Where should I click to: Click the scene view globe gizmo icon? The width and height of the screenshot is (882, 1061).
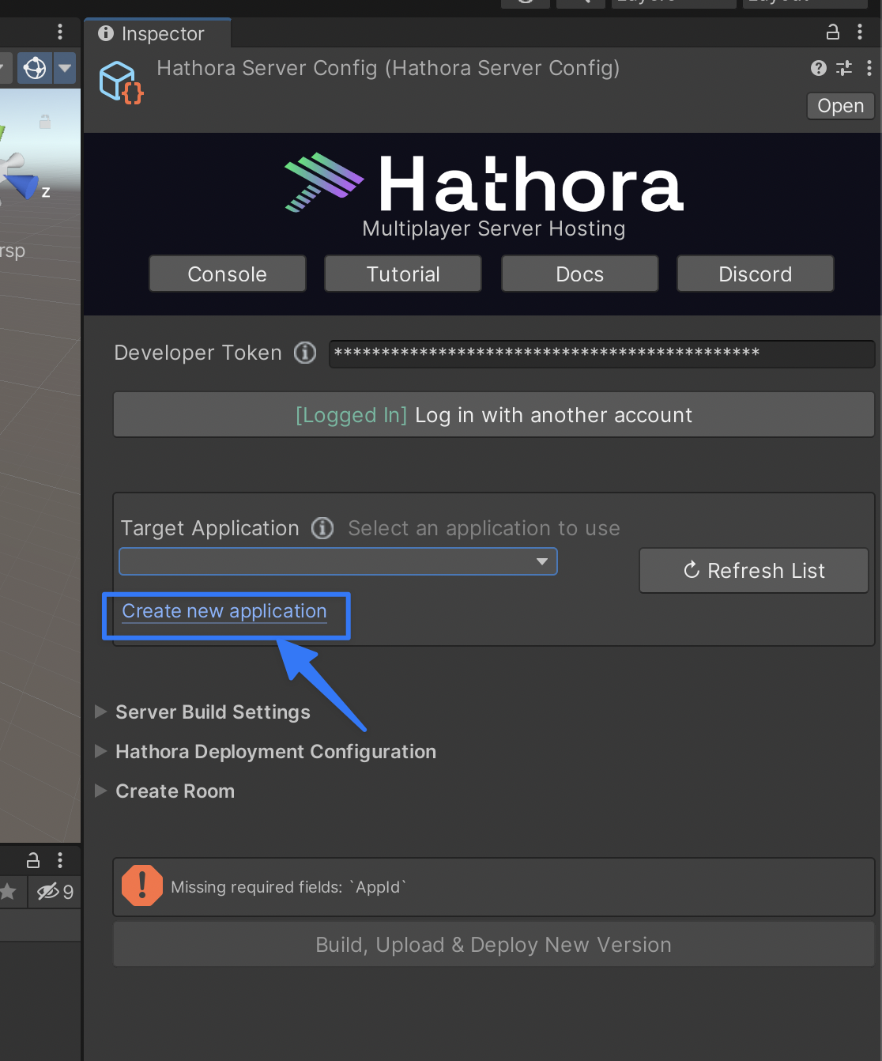click(35, 68)
